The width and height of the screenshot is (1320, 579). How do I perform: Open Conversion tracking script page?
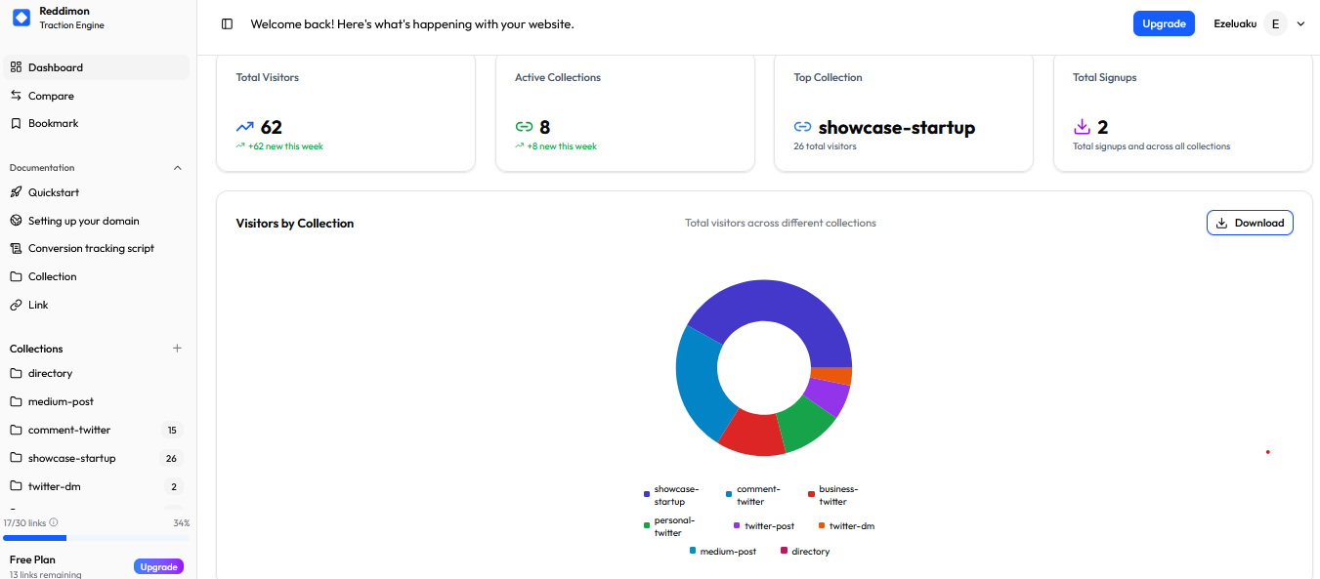coord(91,248)
